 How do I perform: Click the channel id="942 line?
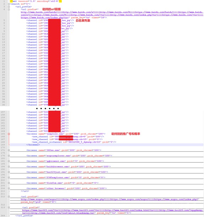click(x=48, y=67)
